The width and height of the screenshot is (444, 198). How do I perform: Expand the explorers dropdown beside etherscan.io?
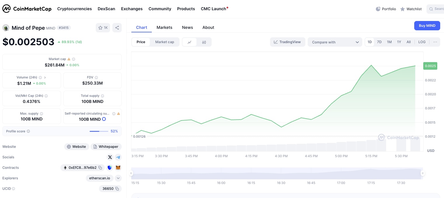pyautogui.click(x=118, y=178)
